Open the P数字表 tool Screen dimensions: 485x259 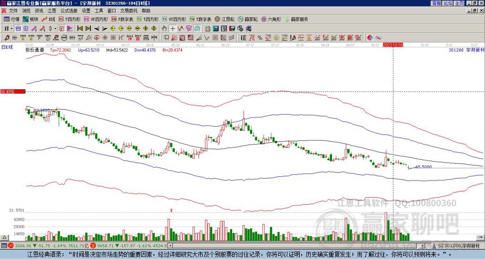(123, 19)
